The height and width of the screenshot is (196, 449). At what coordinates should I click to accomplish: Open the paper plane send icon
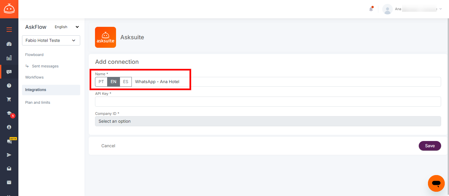(9, 155)
